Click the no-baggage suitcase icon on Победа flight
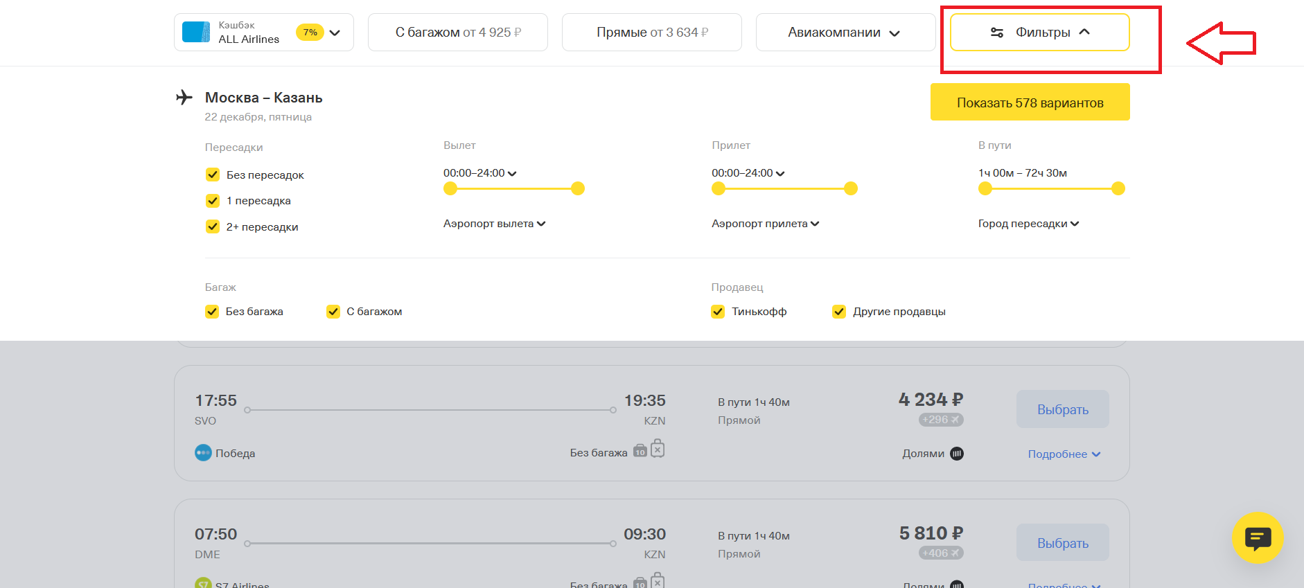This screenshot has width=1304, height=588. point(658,449)
